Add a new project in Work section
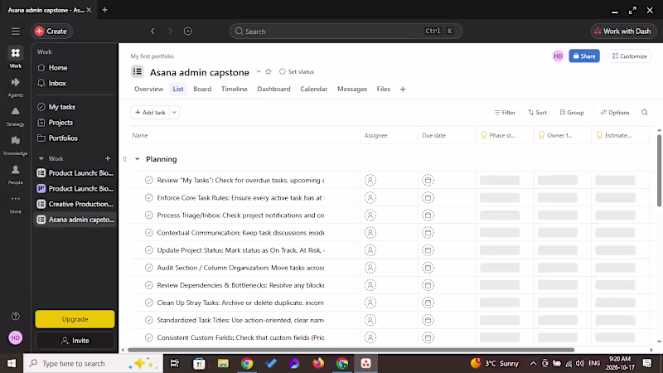 pos(108,158)
